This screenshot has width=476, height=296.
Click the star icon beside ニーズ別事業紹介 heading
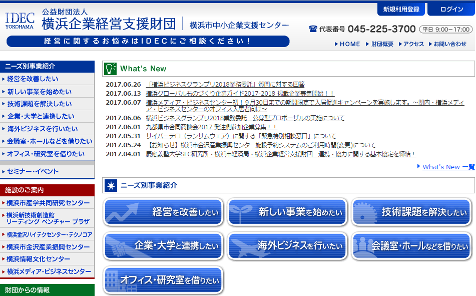tap(111, 185)
